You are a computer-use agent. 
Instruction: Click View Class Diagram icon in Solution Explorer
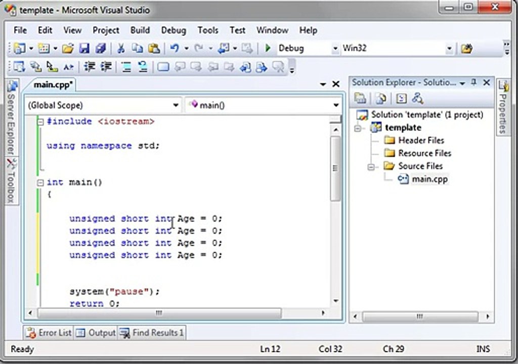point(418,98)
